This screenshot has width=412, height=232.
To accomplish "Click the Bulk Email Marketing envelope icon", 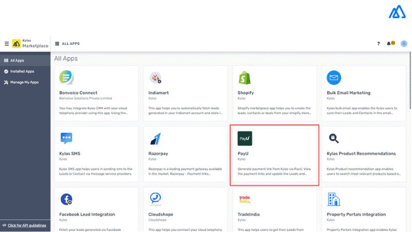I will (x=334, y=78).
